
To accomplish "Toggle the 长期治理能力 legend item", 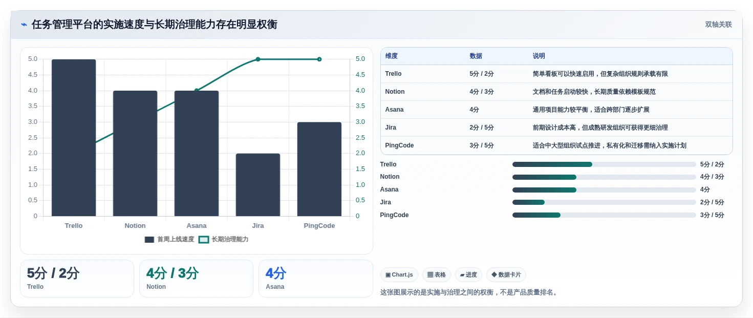I will click(224, 239).
